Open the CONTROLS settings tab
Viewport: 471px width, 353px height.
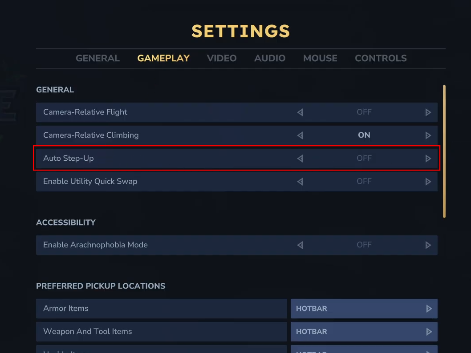tap(381, 58)
